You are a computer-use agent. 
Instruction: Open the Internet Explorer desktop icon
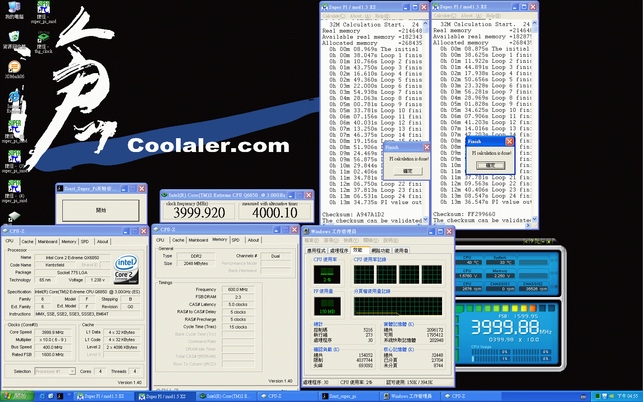pyautogui.click(x=14, y=102)
